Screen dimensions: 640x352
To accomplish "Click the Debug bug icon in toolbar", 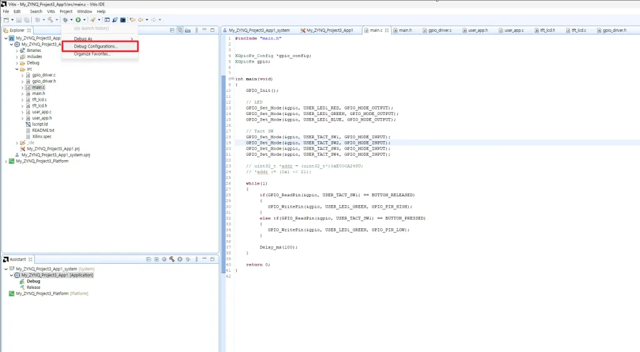I will click(64, 20).
